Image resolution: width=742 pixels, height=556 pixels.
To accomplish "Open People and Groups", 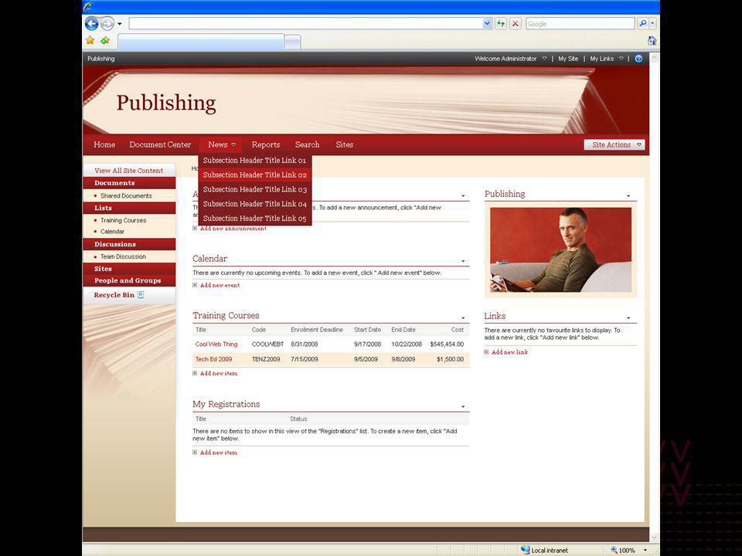I will coord(128,280).
